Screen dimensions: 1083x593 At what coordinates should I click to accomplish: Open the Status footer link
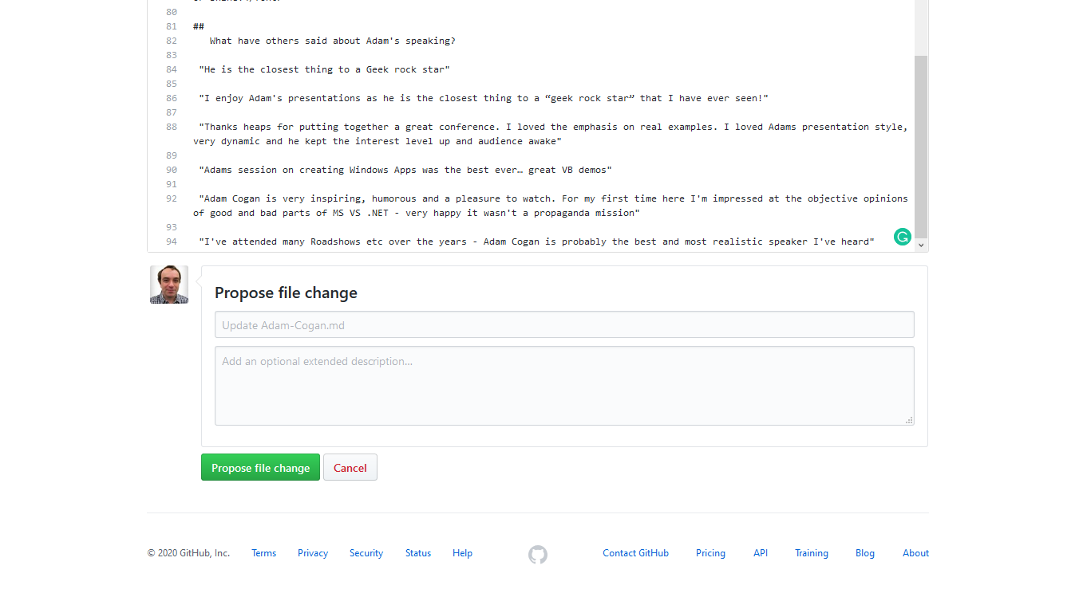click(418, 553)
